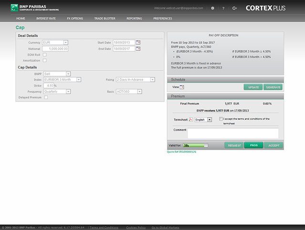Screen dimensions: 305x230
Task: Click the Quote Ref IRG00000126 text
Action: pyautogui.click(x=181, y=152)
